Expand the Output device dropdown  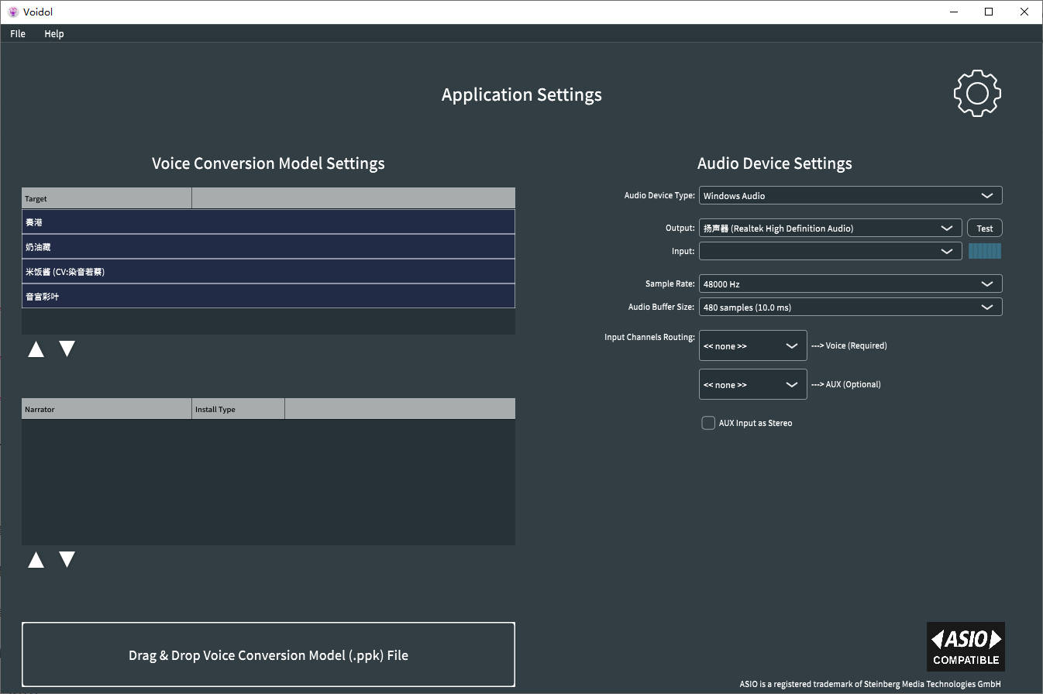tap(830, 228)
